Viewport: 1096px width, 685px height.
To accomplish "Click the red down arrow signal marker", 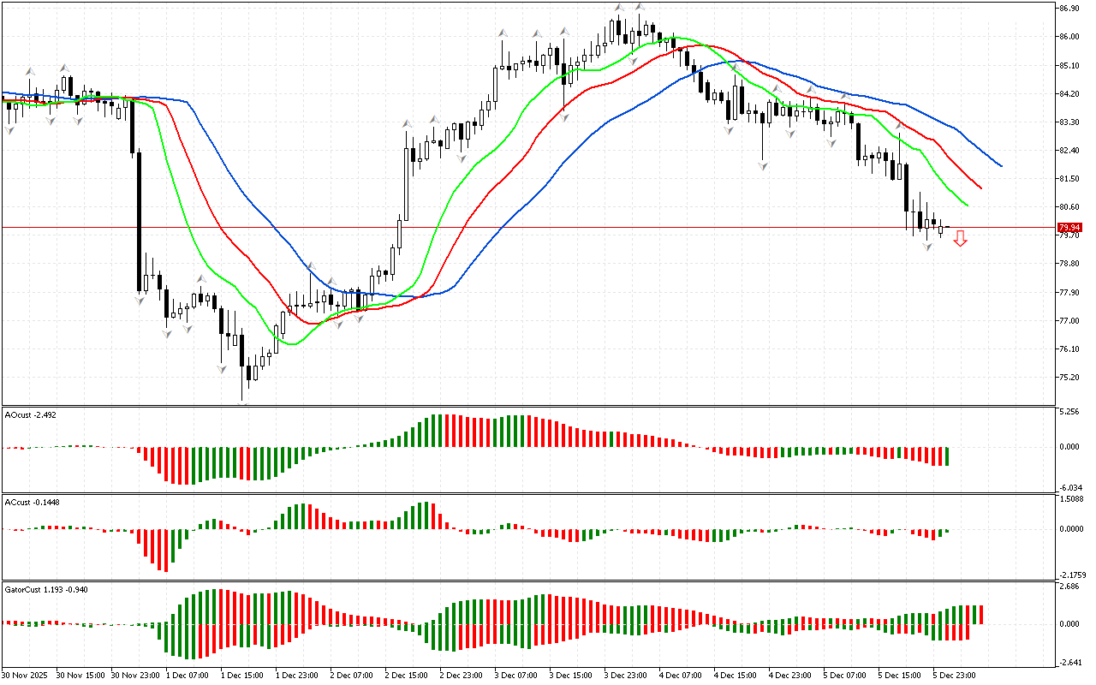I will point(961,239).
